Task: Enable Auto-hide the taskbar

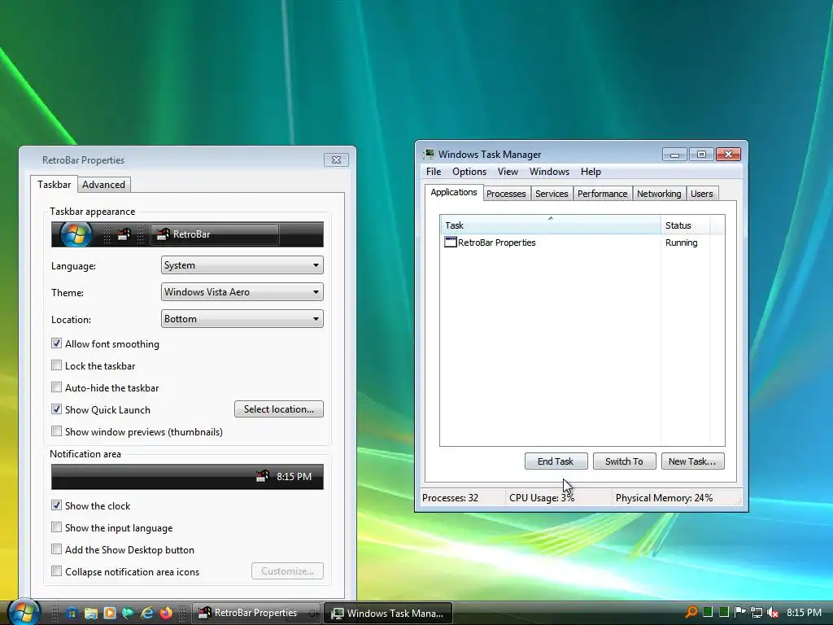Action: 56,387
